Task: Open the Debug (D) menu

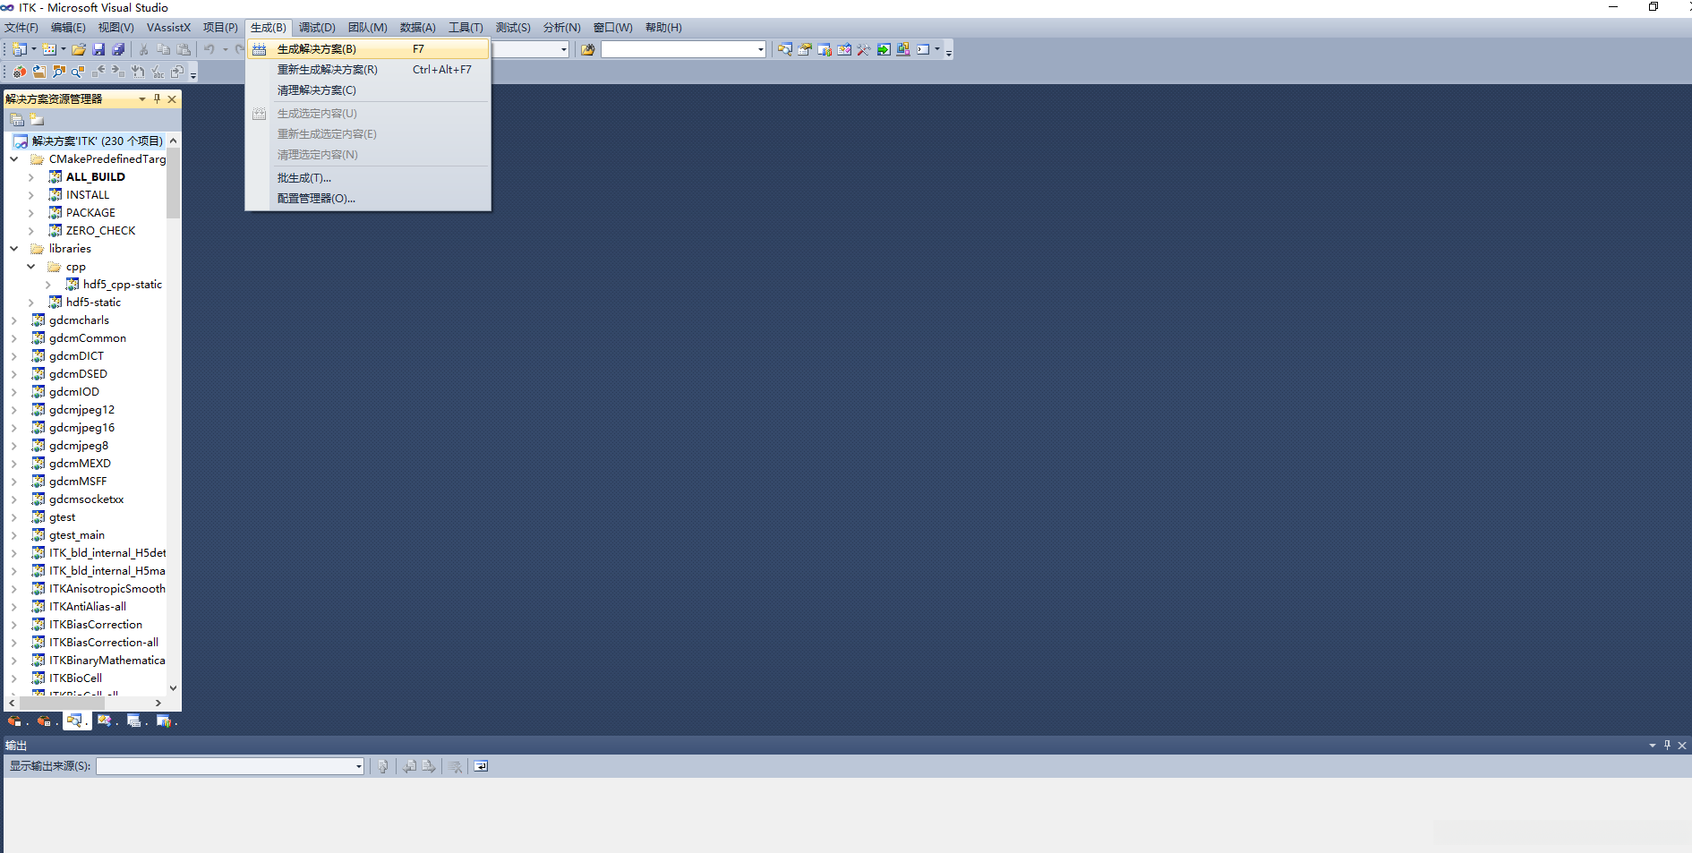Action: pos(317,28)
